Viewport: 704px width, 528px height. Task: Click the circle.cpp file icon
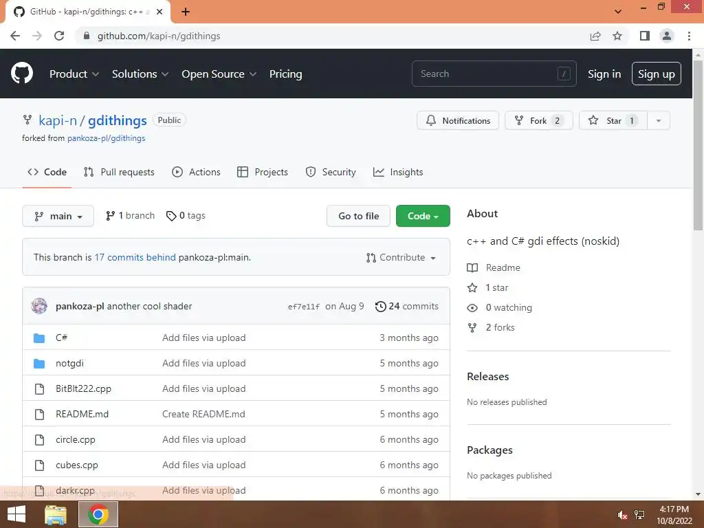[x=39, y=439]
